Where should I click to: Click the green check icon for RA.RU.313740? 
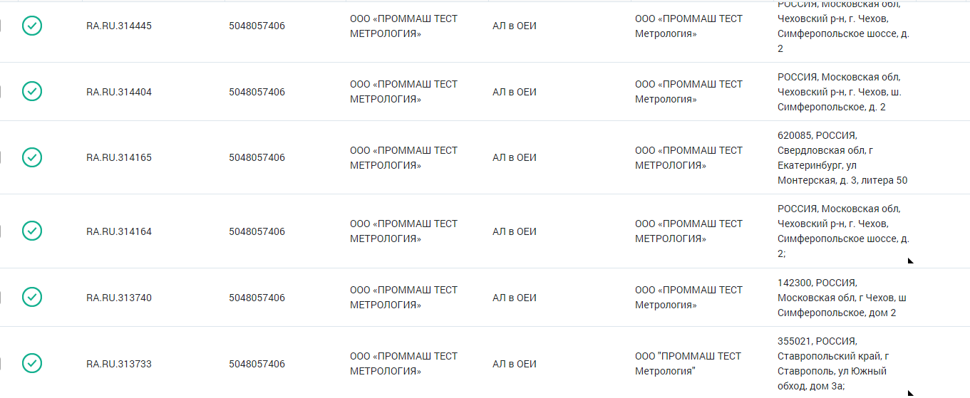click(32, 297)
